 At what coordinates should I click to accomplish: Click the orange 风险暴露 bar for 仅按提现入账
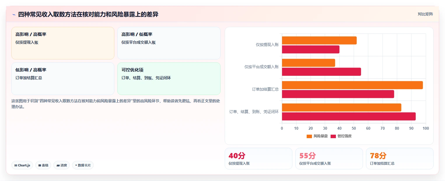point(319,41)
